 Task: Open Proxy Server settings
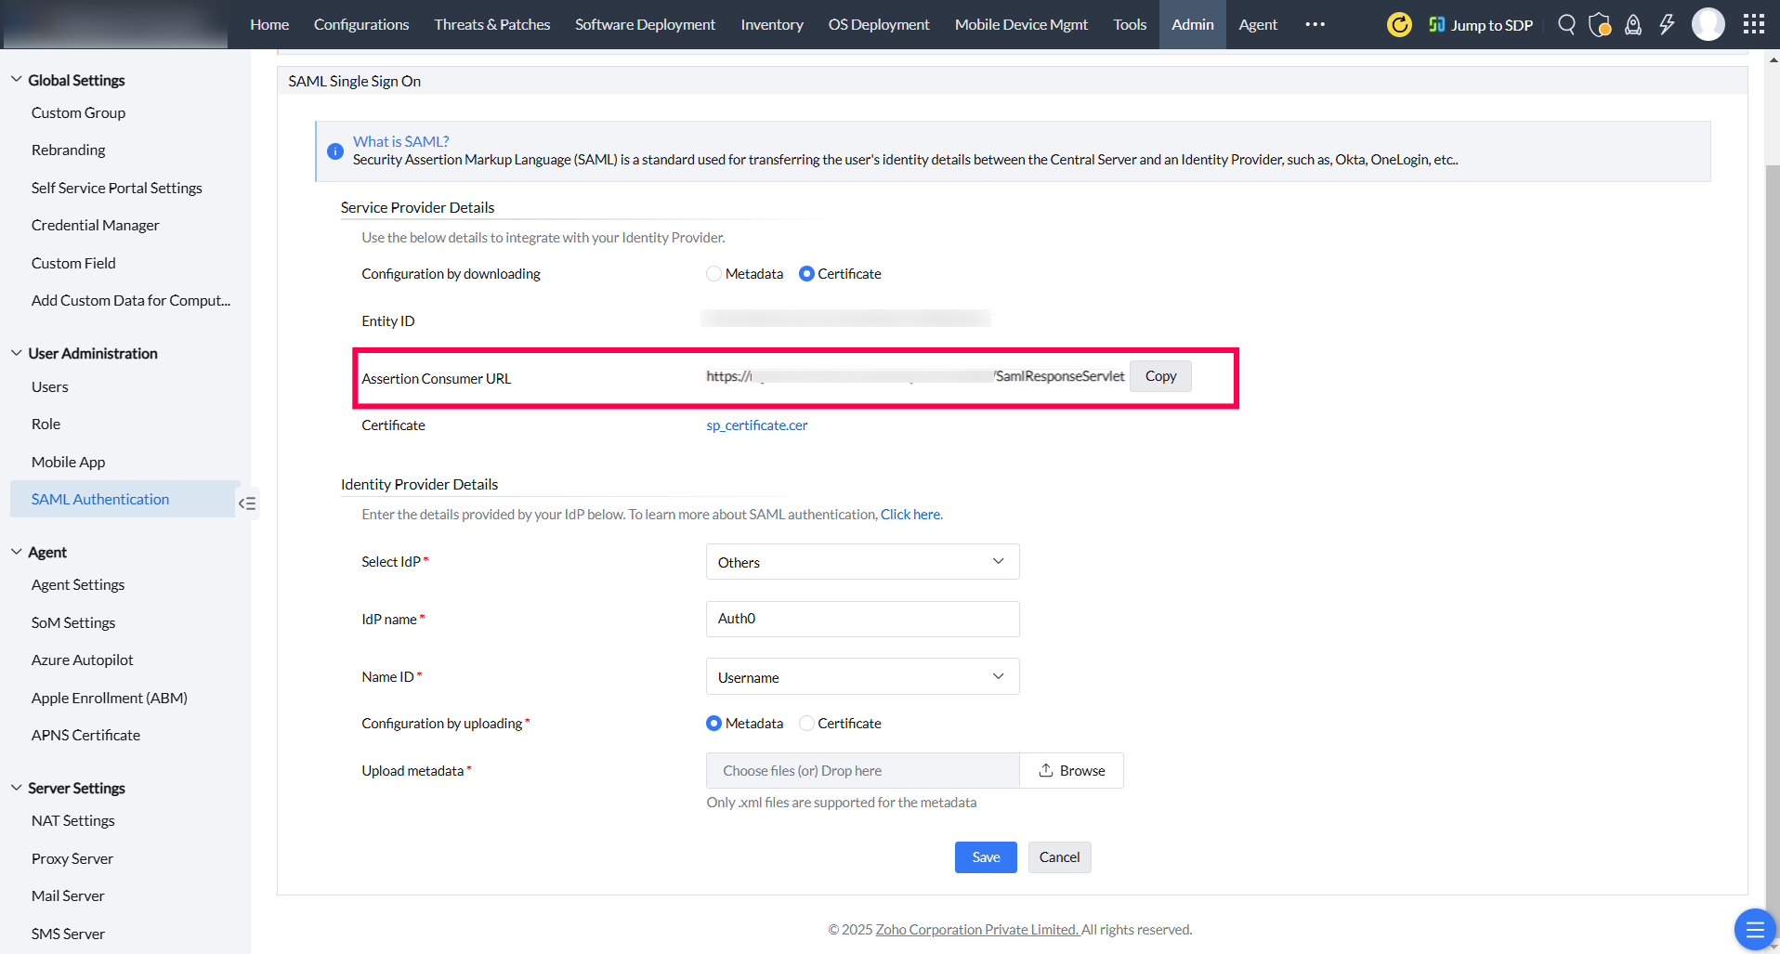click(x=72, y=858)
